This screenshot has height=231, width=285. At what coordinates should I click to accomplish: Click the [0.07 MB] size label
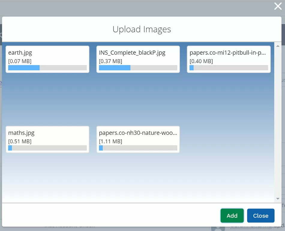[20, 61]
